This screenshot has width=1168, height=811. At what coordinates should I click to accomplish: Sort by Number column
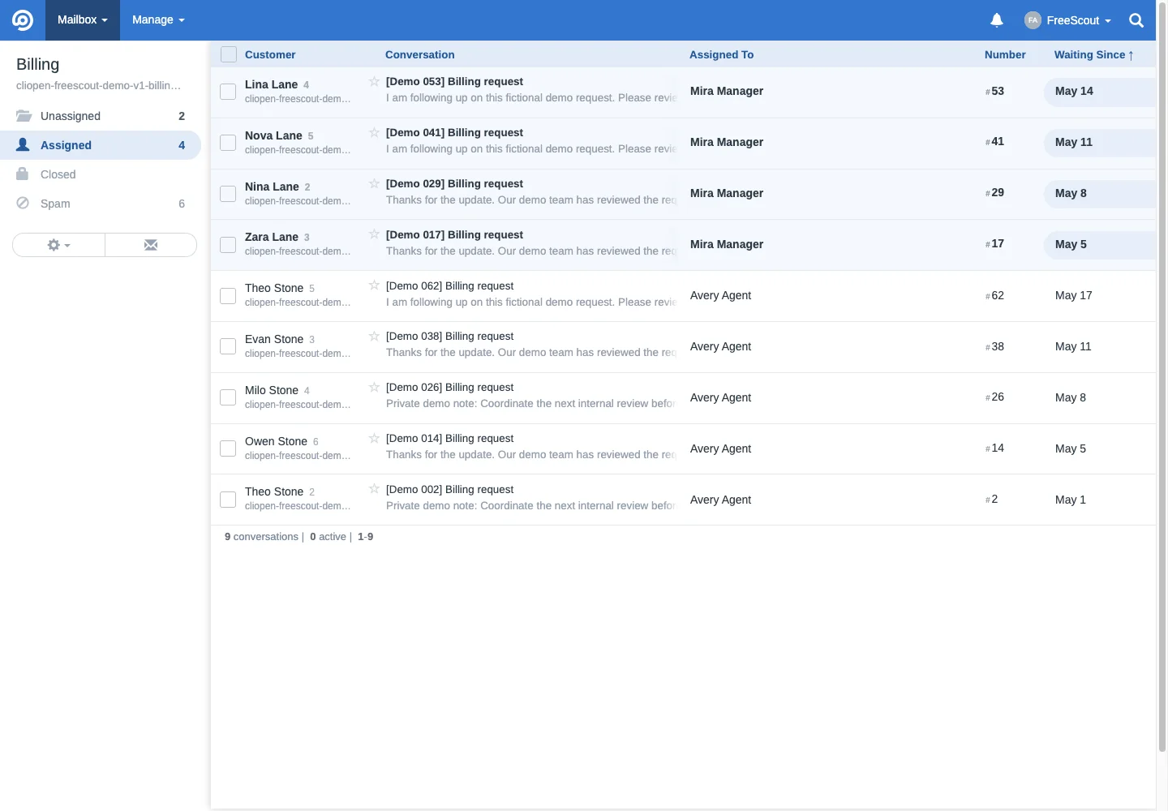pyautogui.click(x=1005, y=54)
